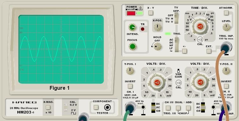Screen dimensions: 239x121
Task: Click the X-POS. knob
Action: pos(157,27)
